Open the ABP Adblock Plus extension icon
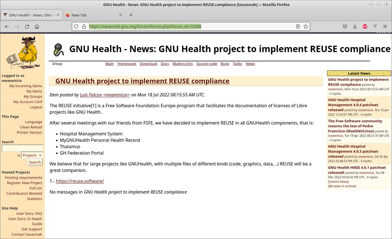392x239 pixels. (365, 26)
